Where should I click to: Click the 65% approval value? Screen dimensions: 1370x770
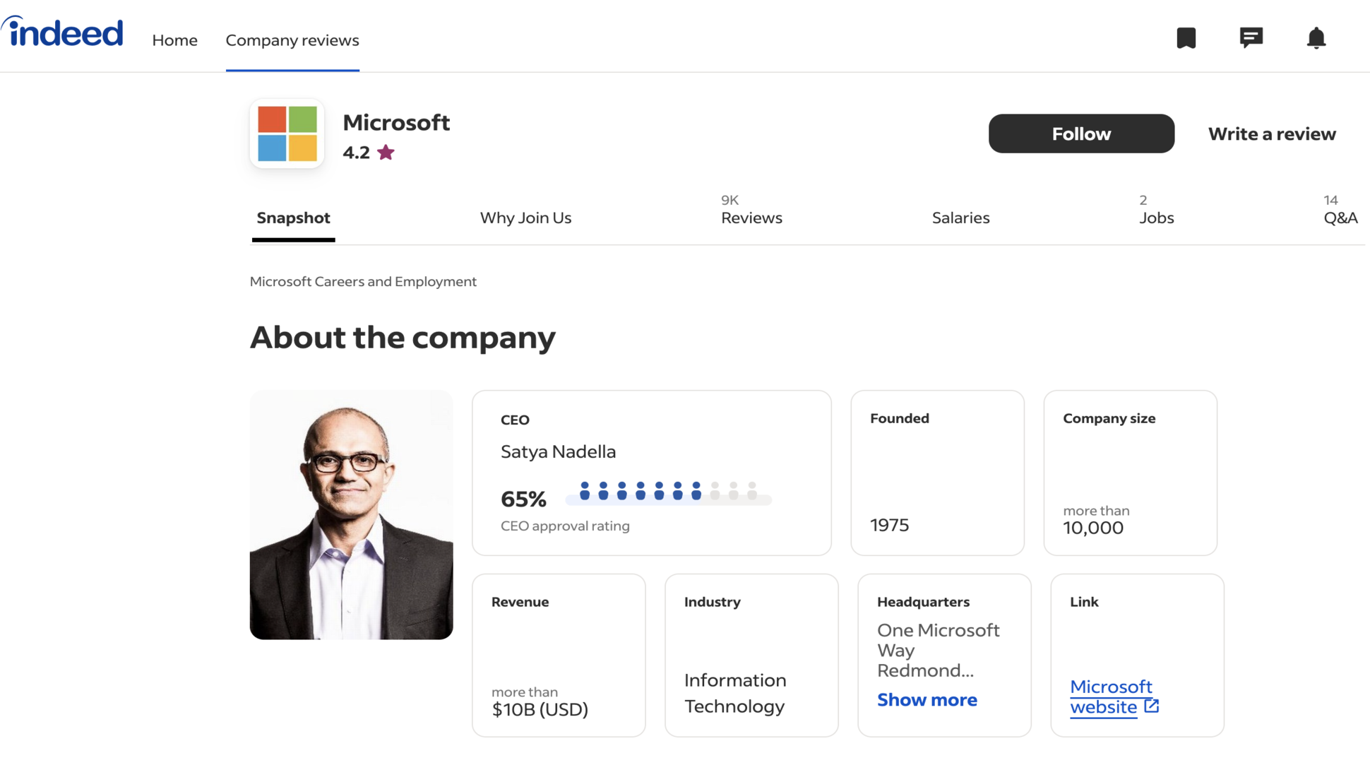click(x=523, y=499)
